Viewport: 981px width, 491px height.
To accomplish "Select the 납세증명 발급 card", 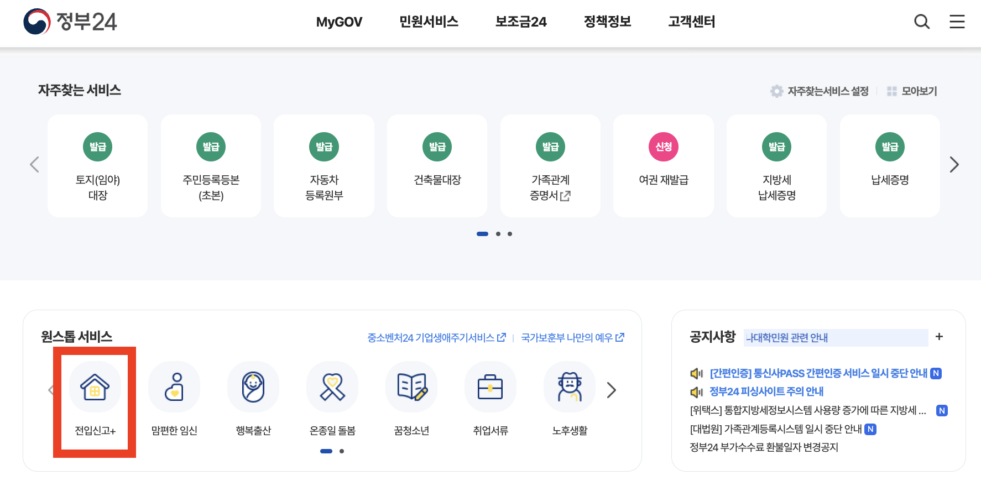I will click(x=890, y=166).
